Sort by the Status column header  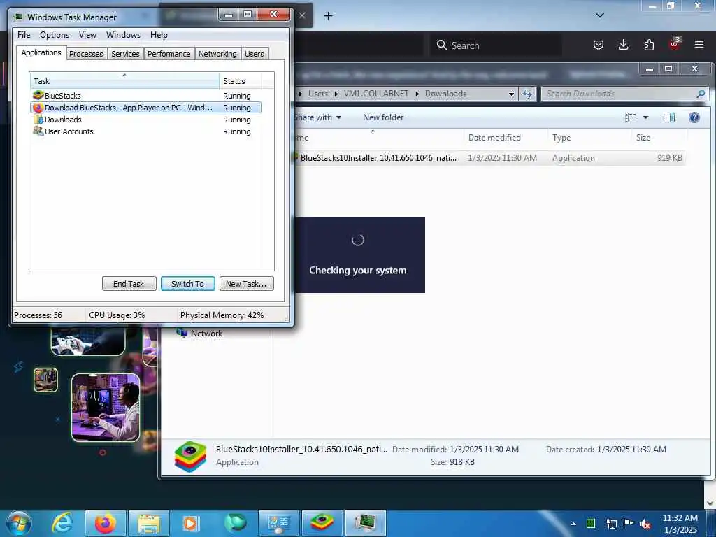click(x=240, y=81)
